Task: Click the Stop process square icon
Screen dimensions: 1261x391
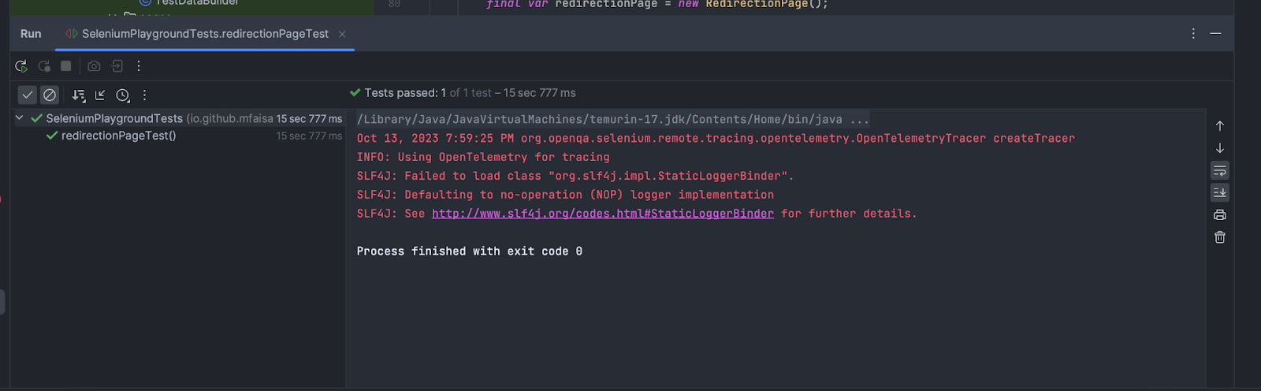Action: [x=66, y=66]
